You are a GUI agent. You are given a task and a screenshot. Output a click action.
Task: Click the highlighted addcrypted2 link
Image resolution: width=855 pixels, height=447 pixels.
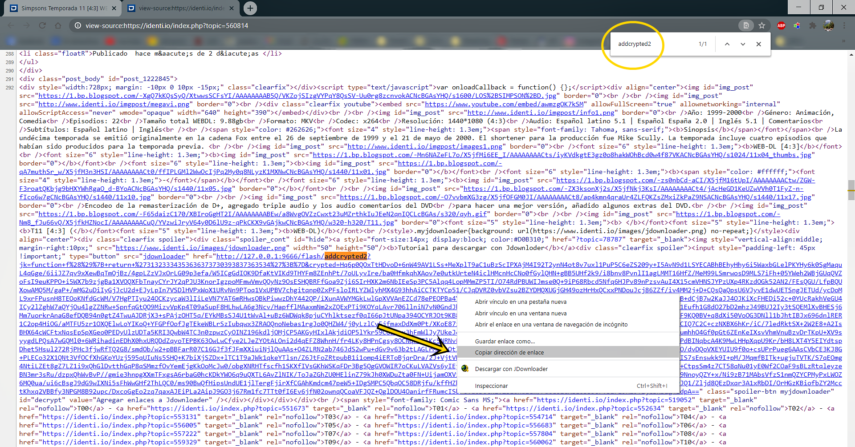(346, 256)
